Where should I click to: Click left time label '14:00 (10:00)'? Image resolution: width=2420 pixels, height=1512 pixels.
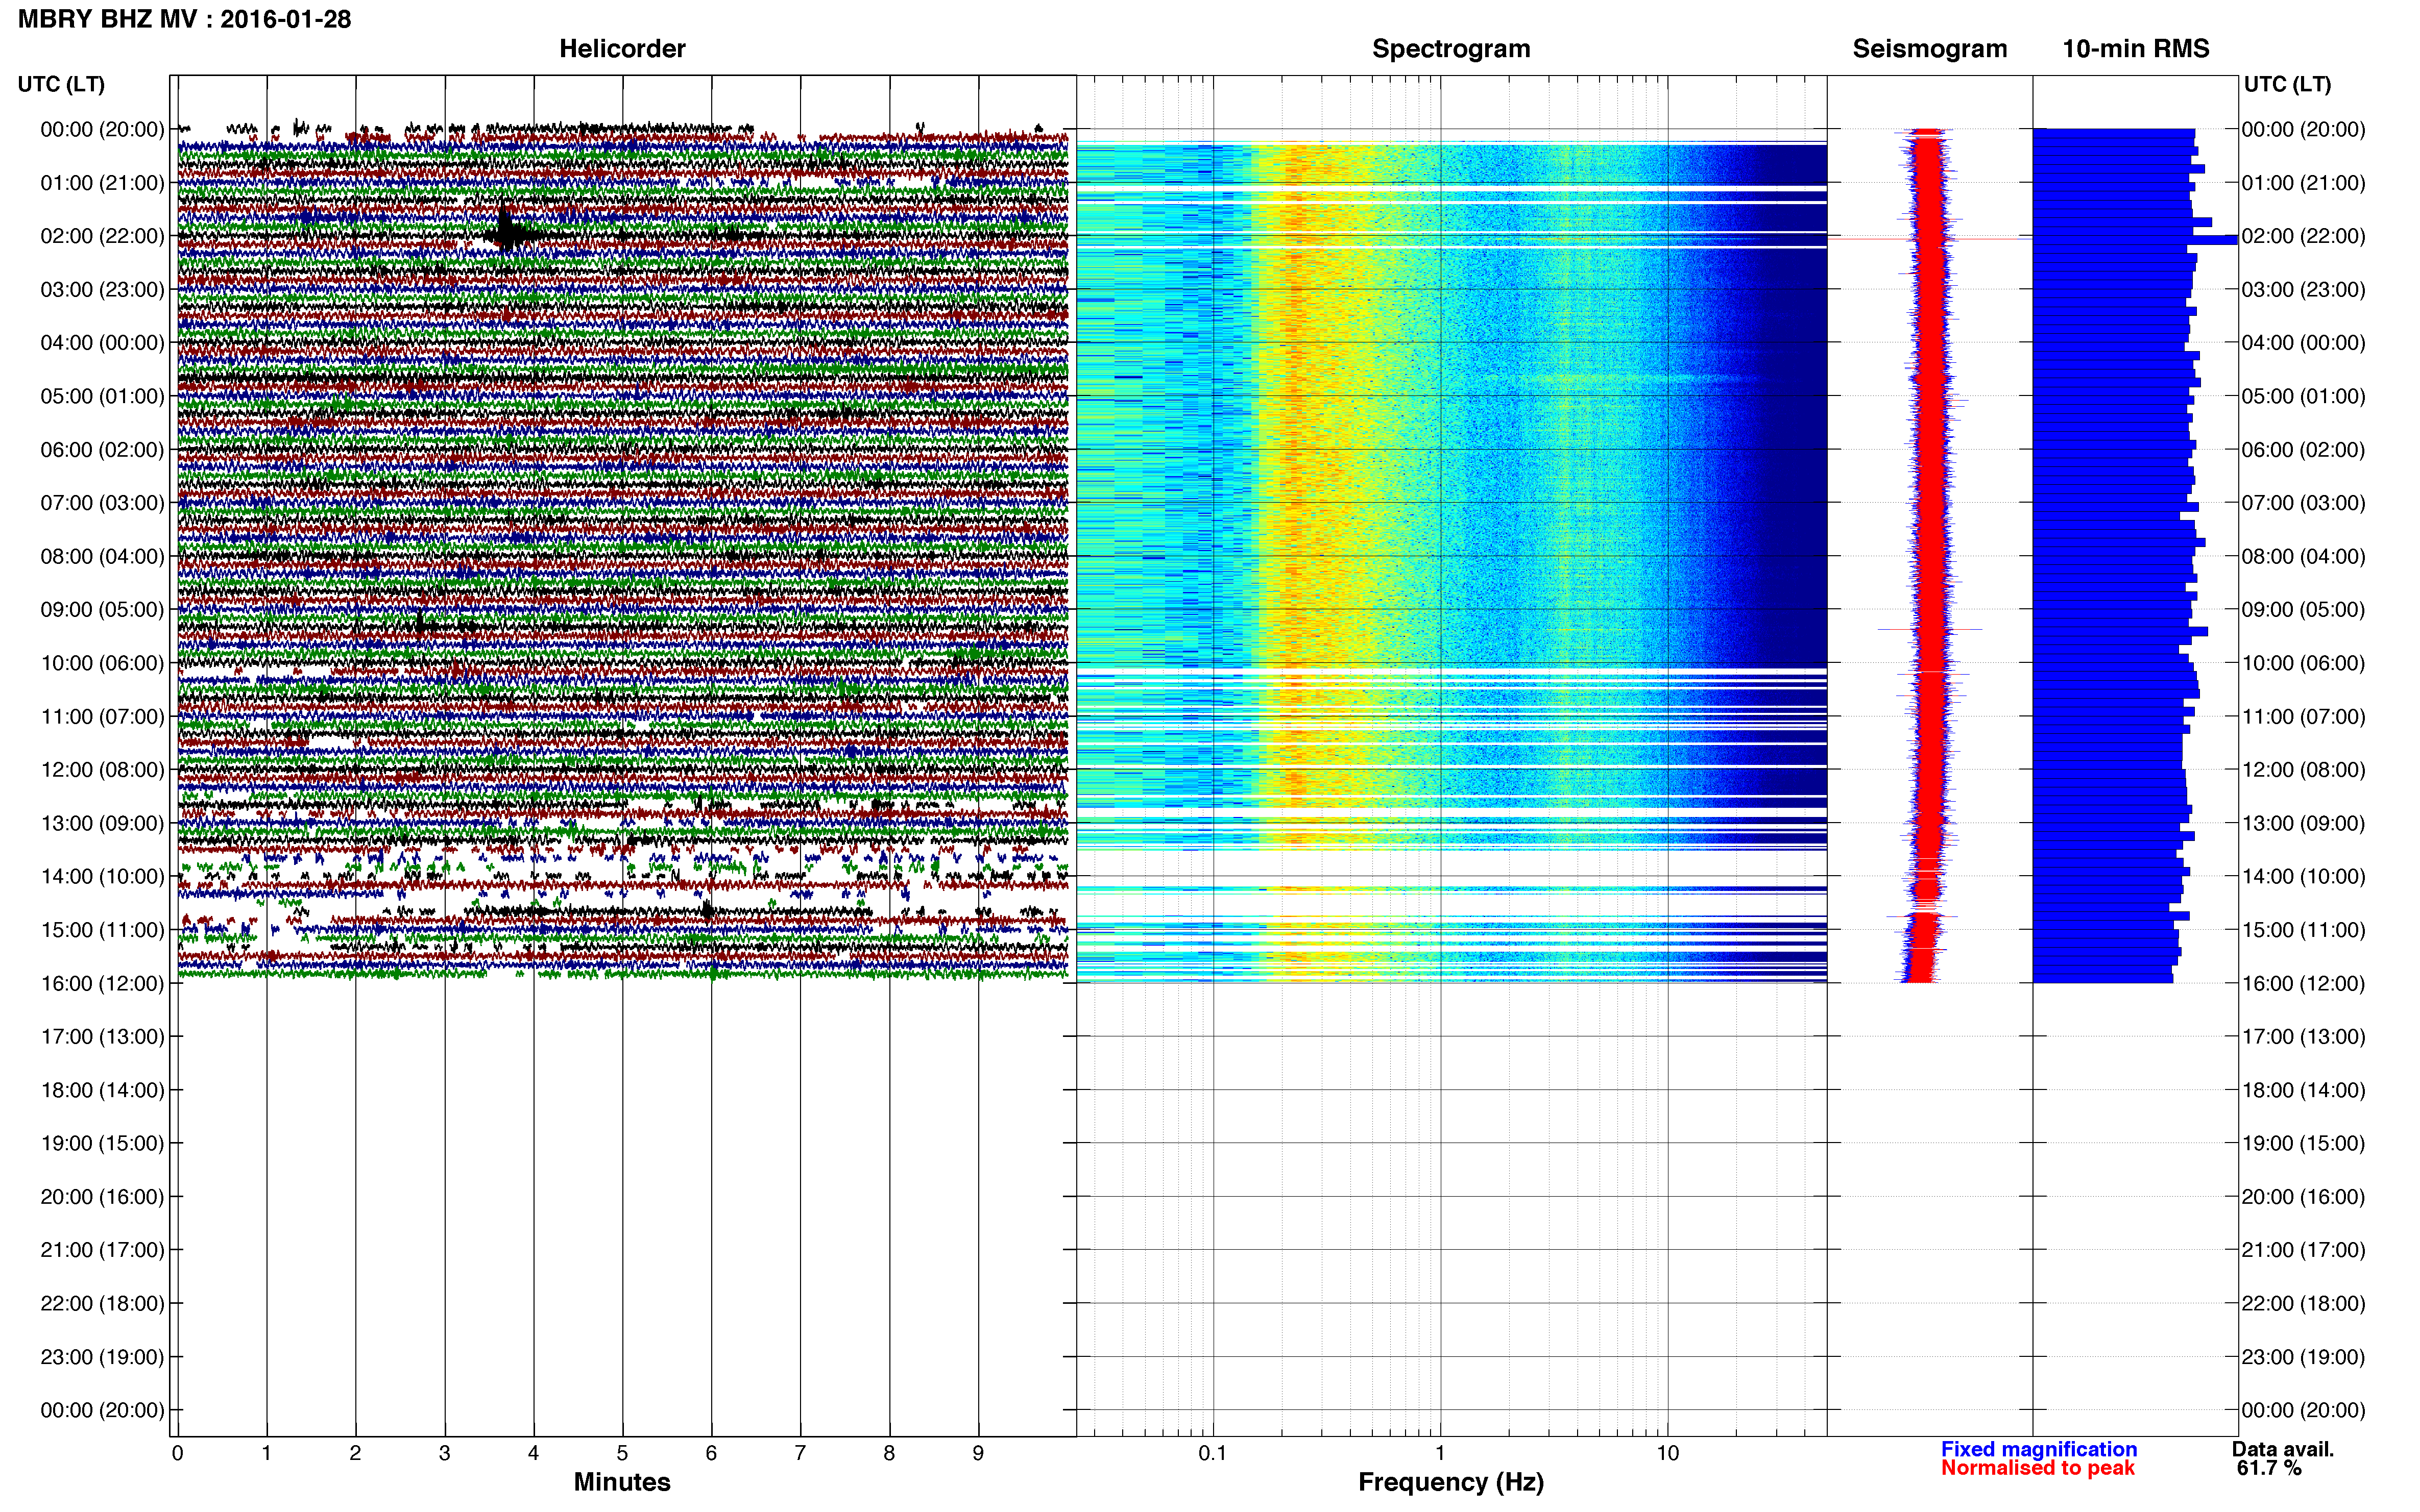click(x=102, y=876)
